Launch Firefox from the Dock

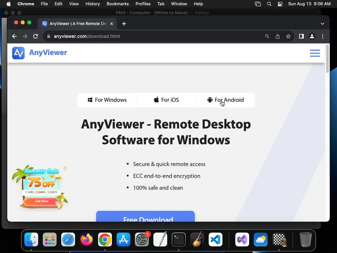87,239
